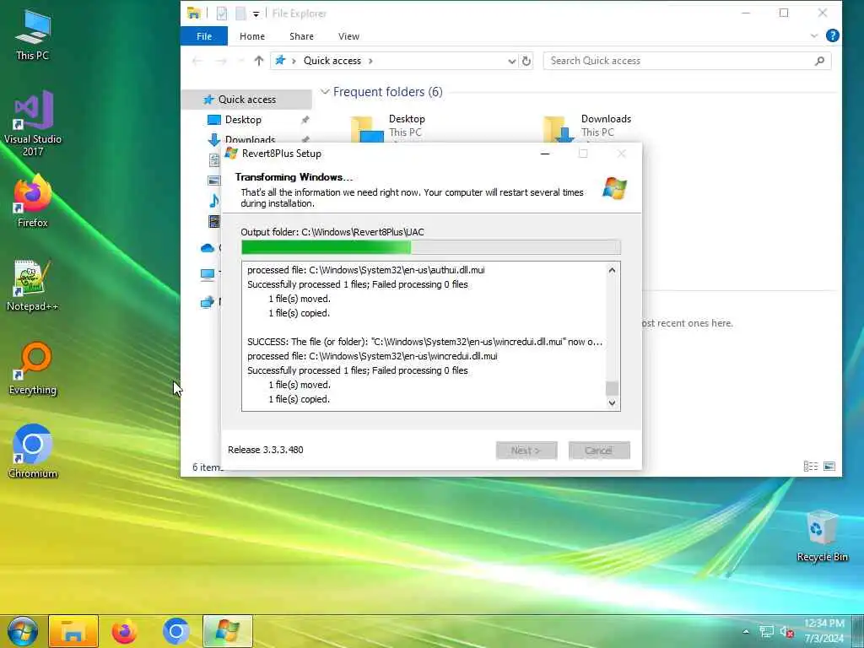Image resolution: width=864 pixels, height=648 pixels.
Task: Select Quick access in navigation pane
Action: 247,100
